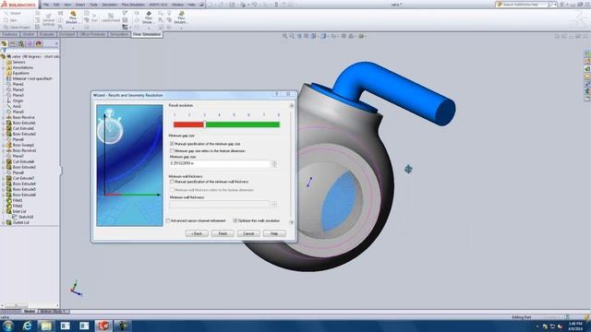Select the DimXpertManager tab icon

(30, 44)
